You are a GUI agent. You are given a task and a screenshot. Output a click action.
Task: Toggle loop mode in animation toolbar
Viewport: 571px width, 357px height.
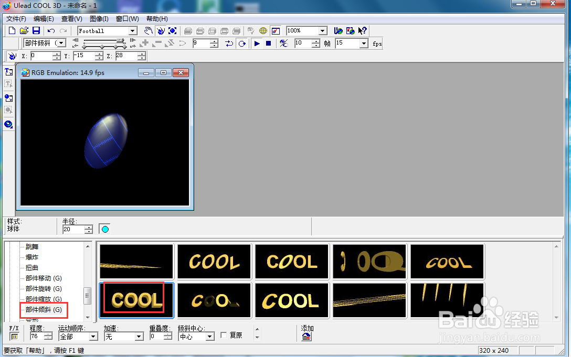[242, 44]
